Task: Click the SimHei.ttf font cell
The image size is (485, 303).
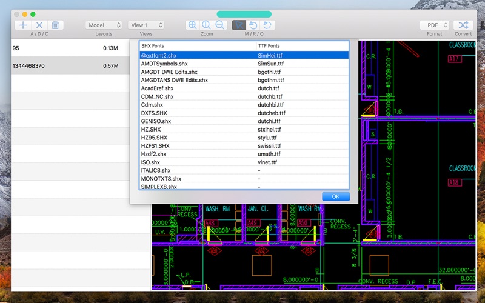Action: 270,56
